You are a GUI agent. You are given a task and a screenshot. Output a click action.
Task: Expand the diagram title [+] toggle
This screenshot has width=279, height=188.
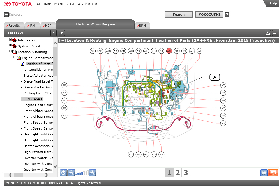tap(63, 41)
